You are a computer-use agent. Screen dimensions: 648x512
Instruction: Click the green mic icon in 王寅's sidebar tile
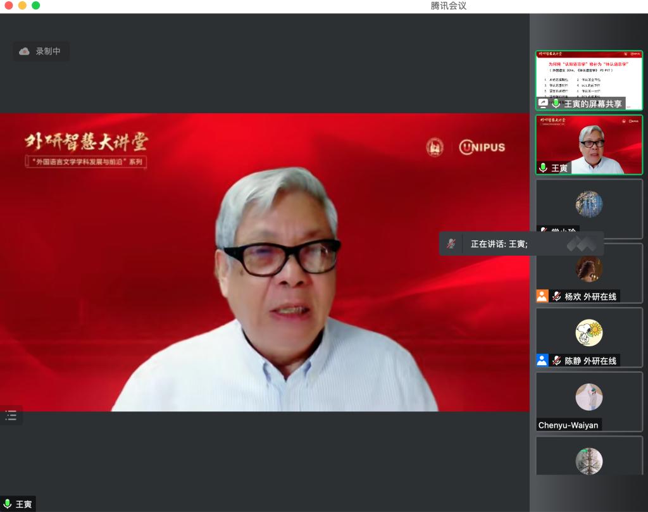pos(542,168)
